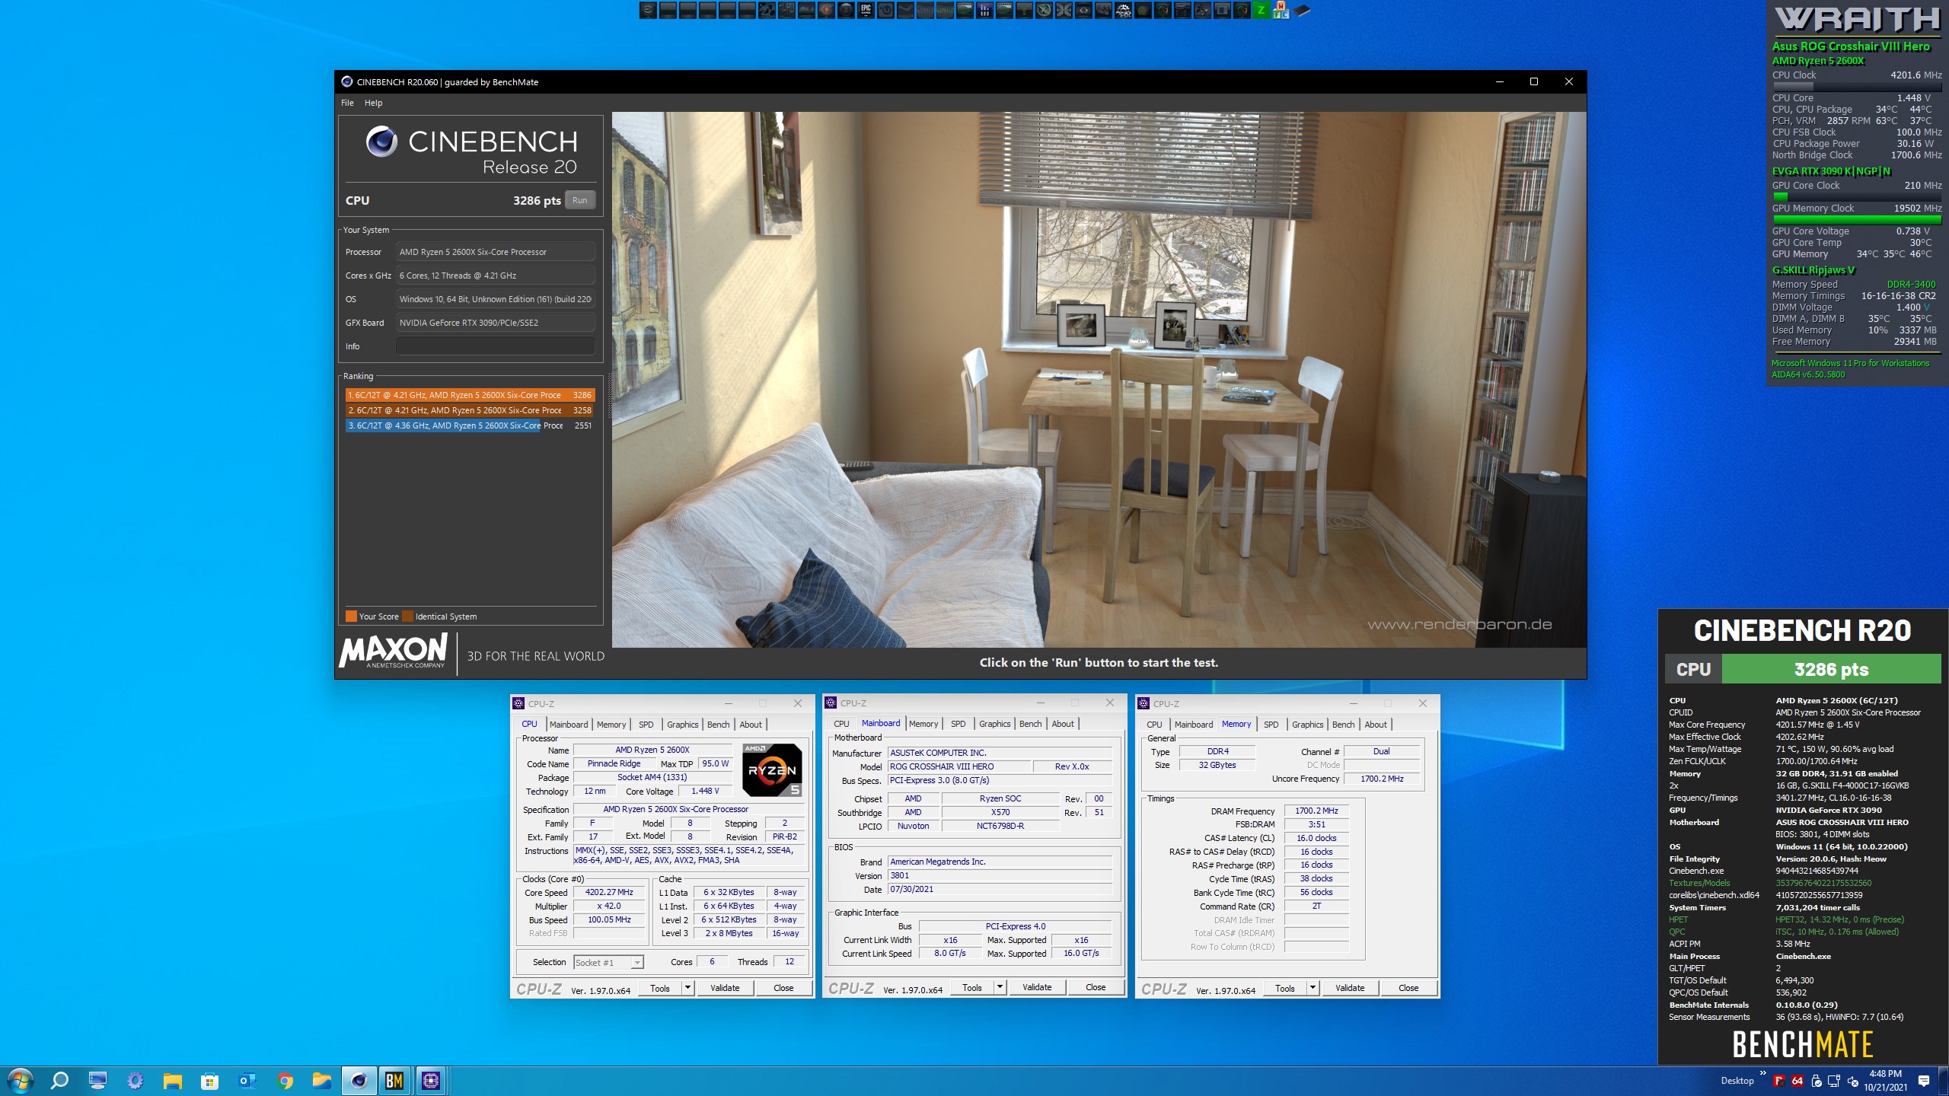
Task: Click the 'Desktop' toolbar label in taskbar
Action: (x=1737, y=1081)
